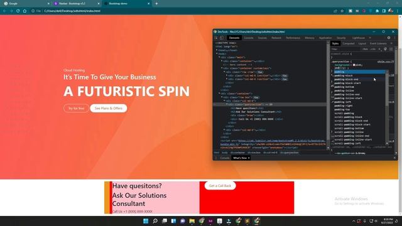Image resolution: width=402 pixels, height=226 pixels.
Task: Click the Try for free button
Action: tap(76, 109)
